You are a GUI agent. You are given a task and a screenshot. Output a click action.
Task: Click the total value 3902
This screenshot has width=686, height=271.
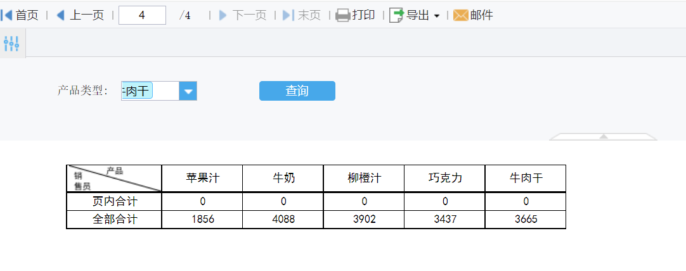pyautogui.click(x=364, y=220)
